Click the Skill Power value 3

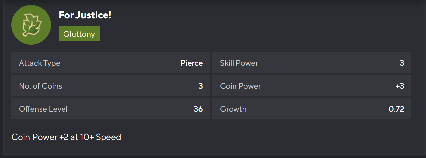click(402, 63)
